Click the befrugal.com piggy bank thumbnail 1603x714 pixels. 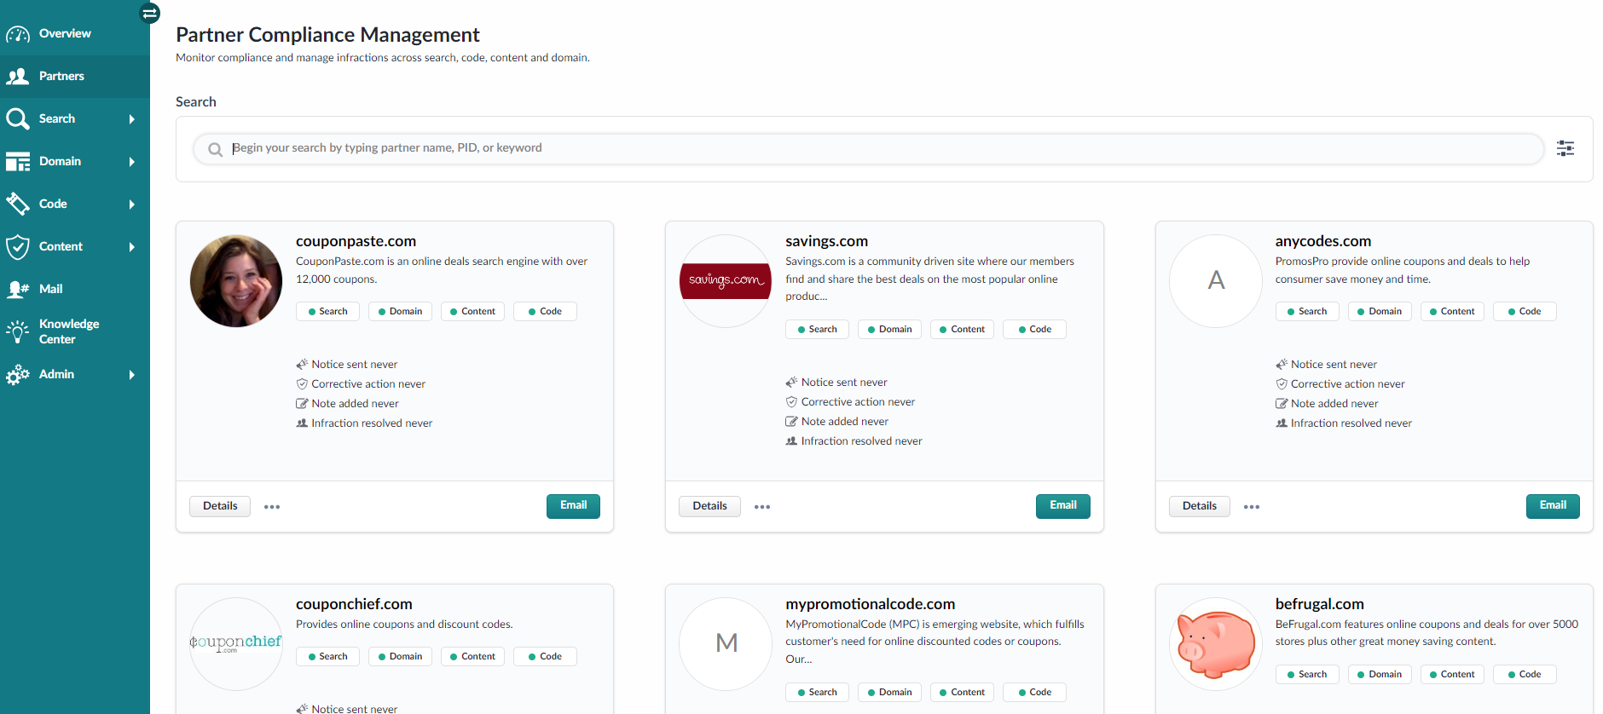pos(1216,644)
